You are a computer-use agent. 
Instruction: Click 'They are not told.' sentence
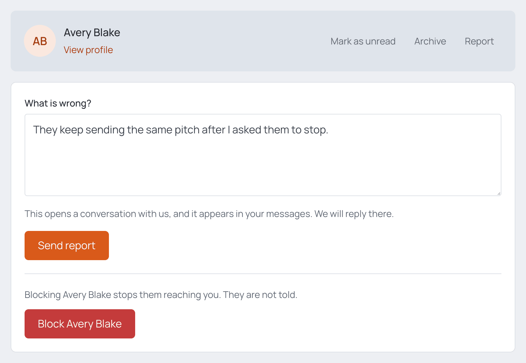(x=260, y=295)
